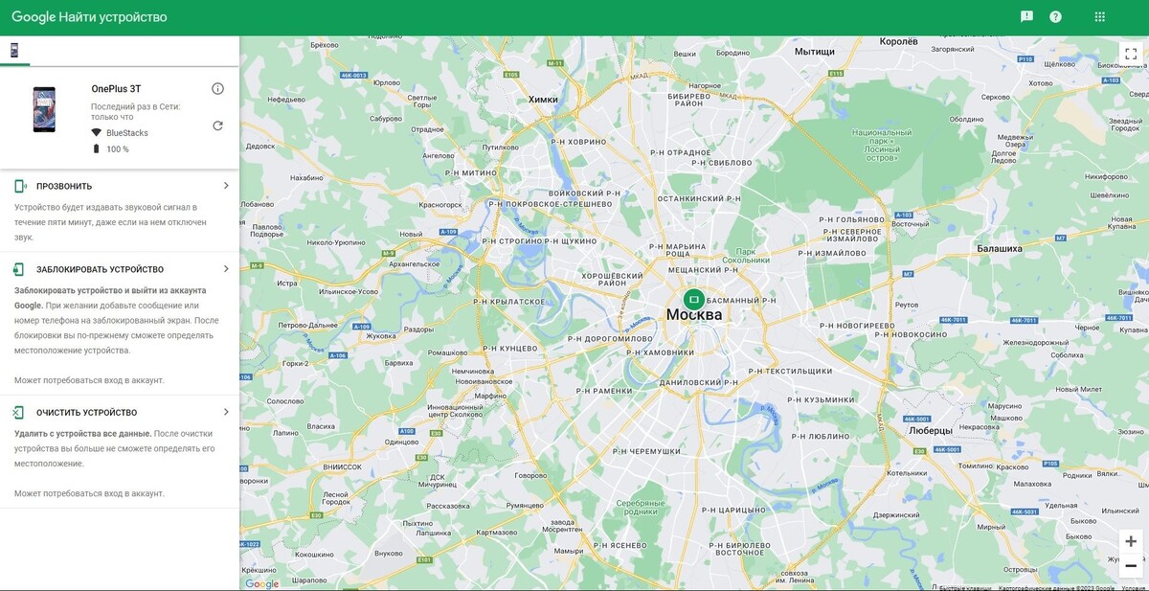1149x591 pixels.
Task: Click the Красногорск label on the map
Action: click(440, 204)
